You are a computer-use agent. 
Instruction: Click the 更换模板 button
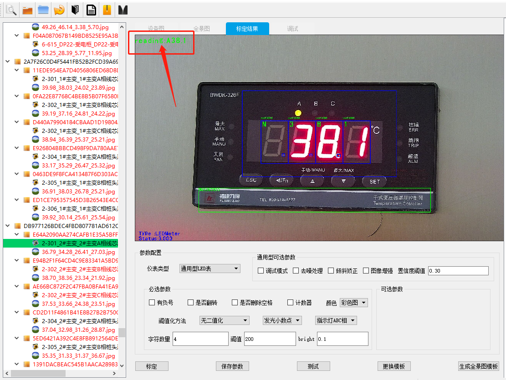click(394, 366)
